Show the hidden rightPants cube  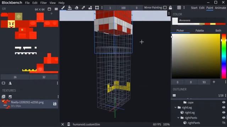pos(224,122)
